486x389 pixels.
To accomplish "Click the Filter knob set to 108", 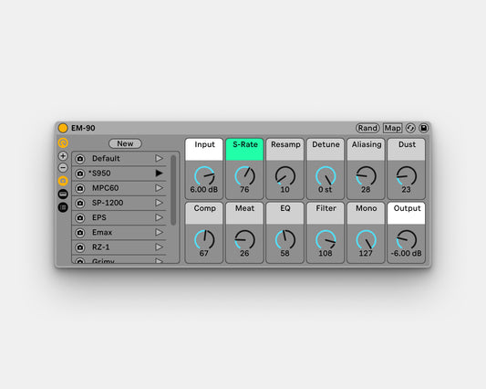I will (x=326, y=239).
